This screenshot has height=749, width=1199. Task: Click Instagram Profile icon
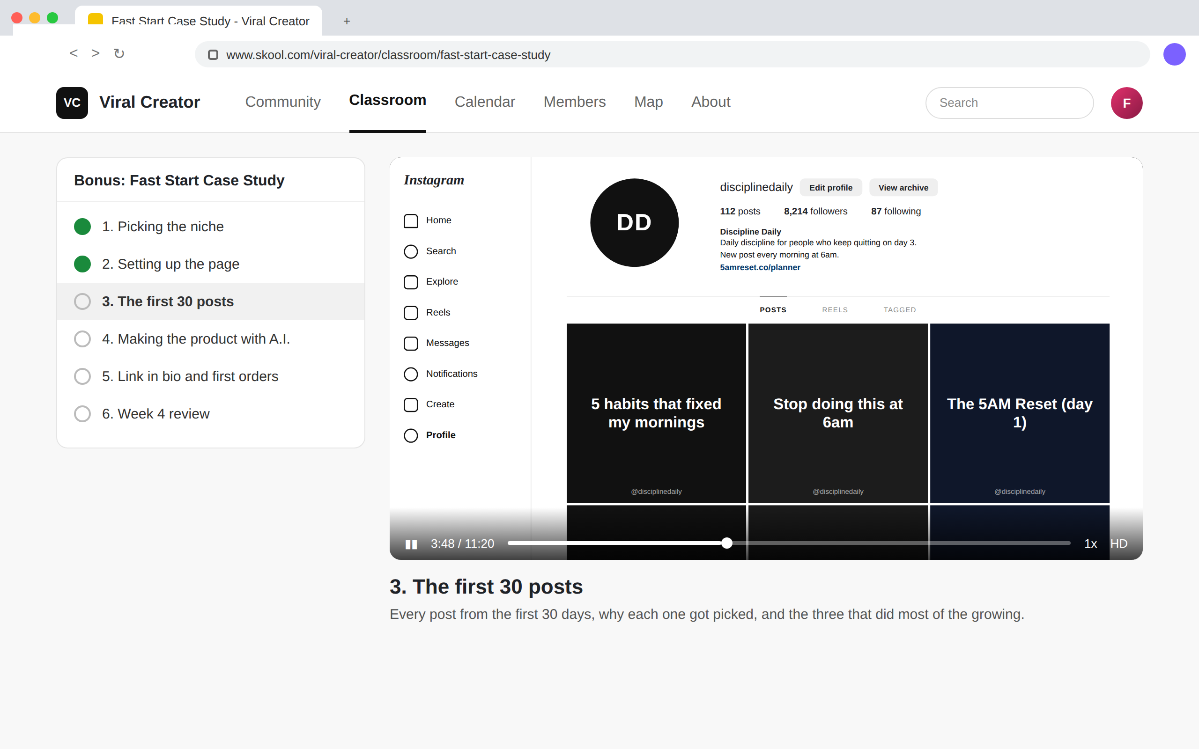click(411, 435)
